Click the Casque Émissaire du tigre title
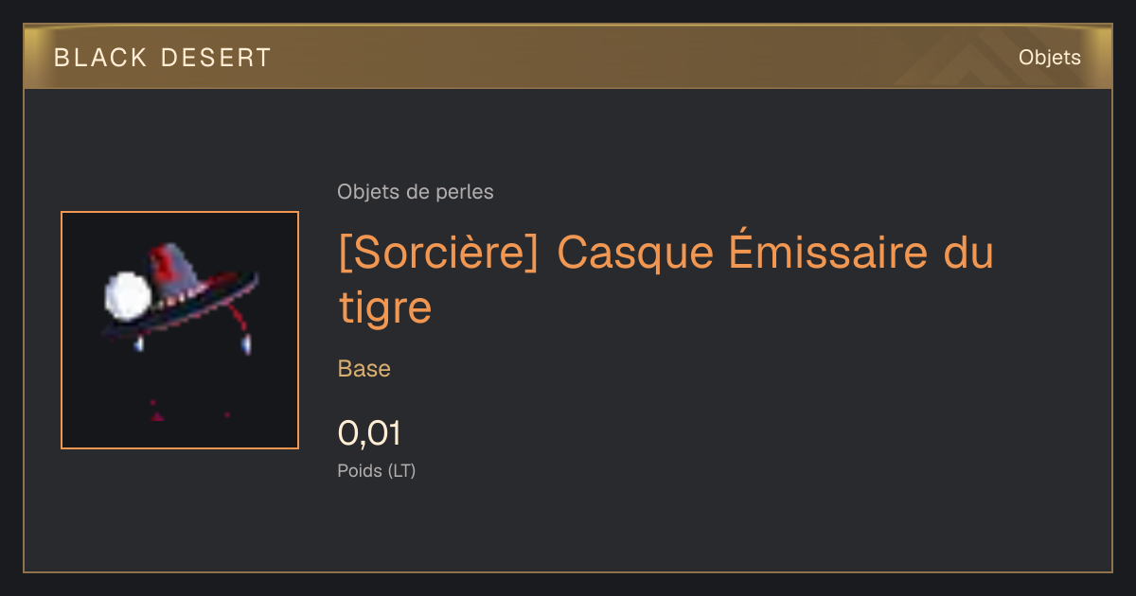The width and height of the screenshot is (1136, 596). point(666,280)
